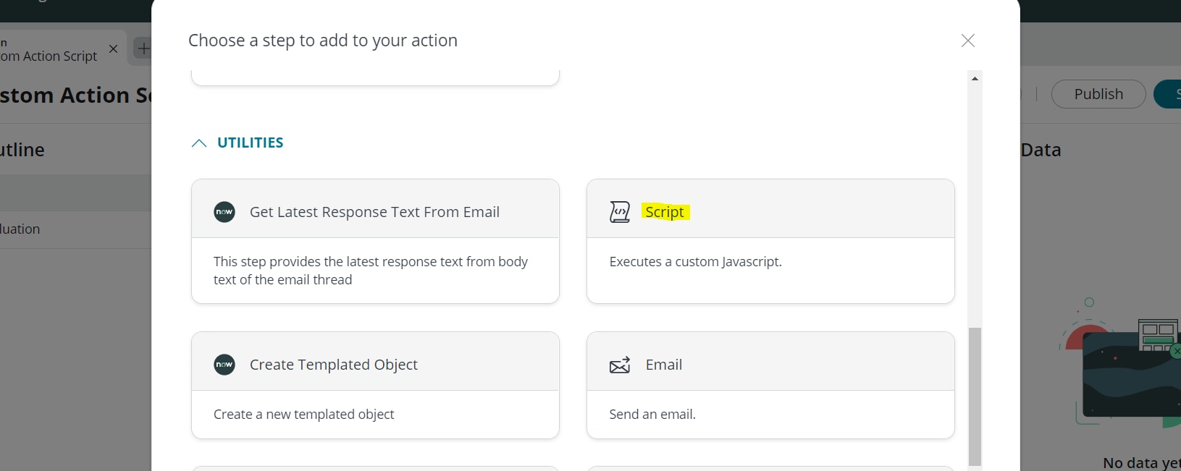This screenshot has width=1181, height=471.
Task: Click the now badge on Get Latest Response step
Action: (x=224, y=212)
